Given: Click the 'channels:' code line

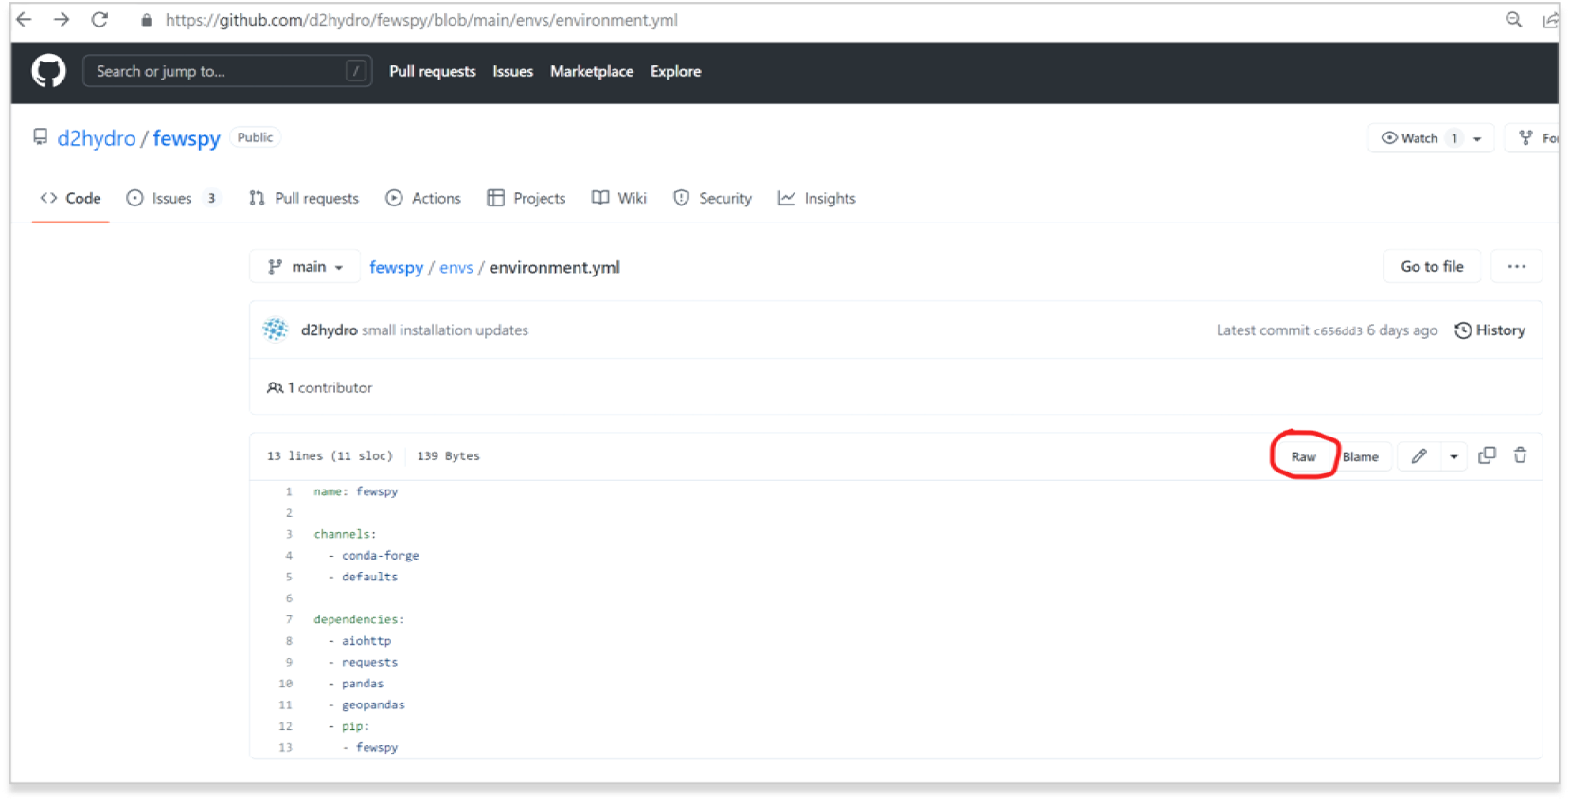Looking at the screenshot, I should pos(345,534).
